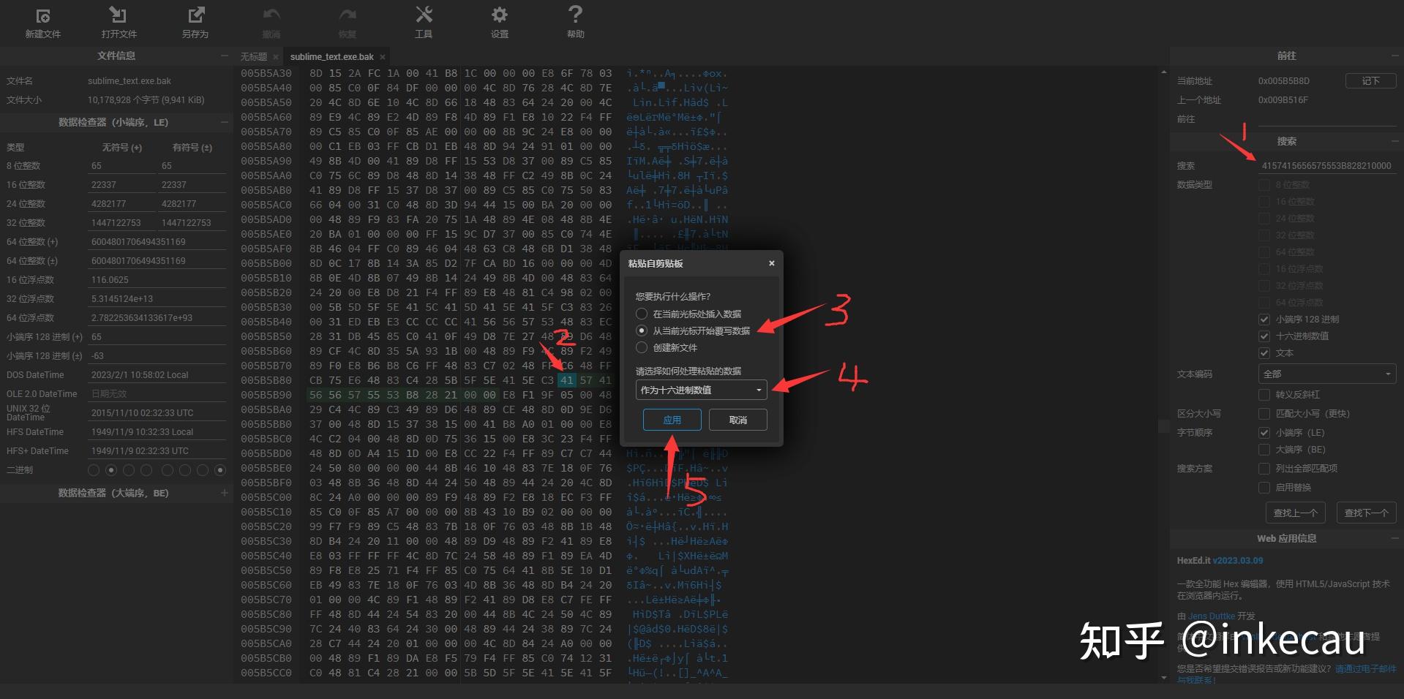
Task: Close the sublime_text.exe.bak tab
Action: 383,57
